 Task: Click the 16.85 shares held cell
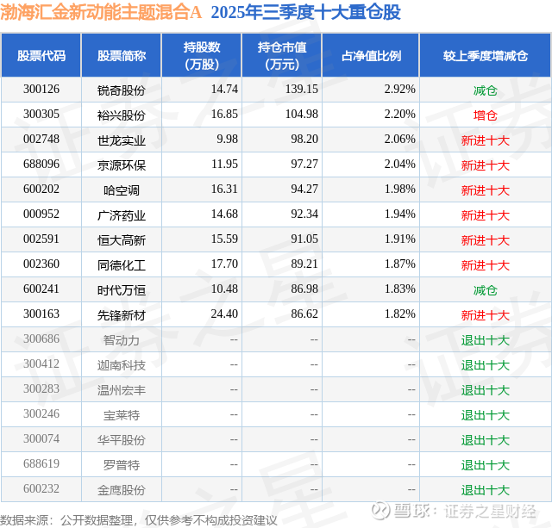224,115
